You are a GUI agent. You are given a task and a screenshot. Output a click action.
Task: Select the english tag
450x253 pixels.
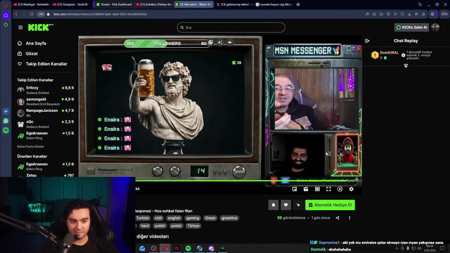coord(174,218)
